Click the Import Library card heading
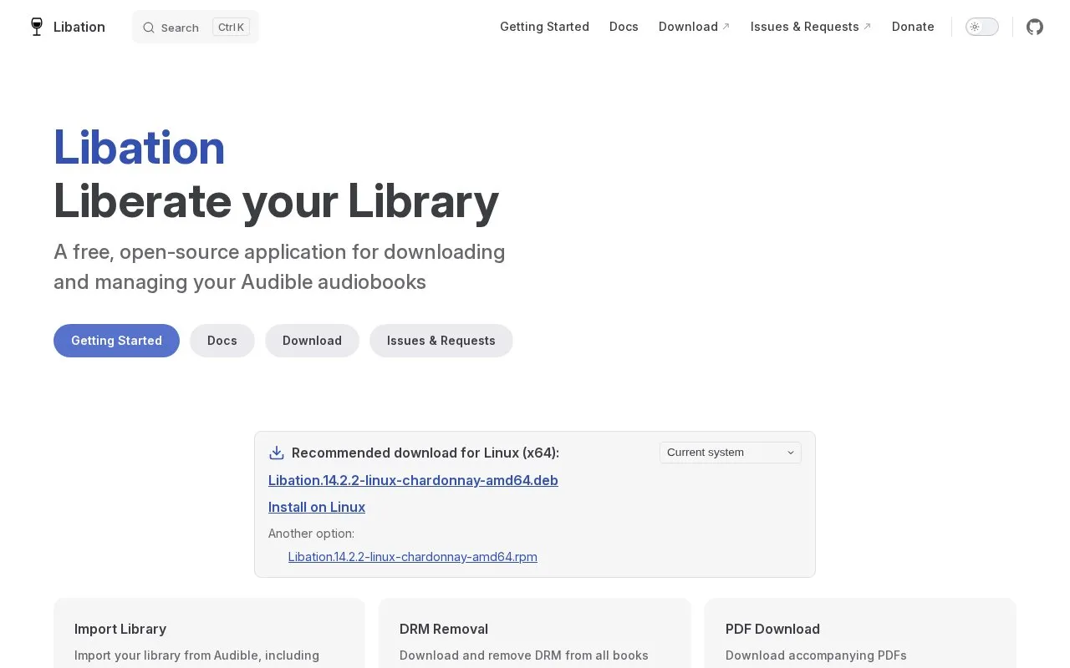This screenshot has width=1070, height=668. coord(120,629)
